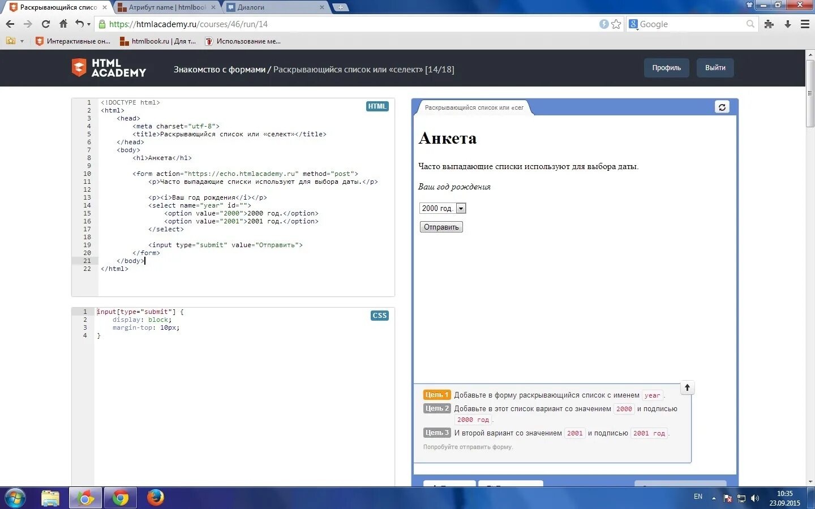Screen dimensions: 815x509
Task: Click the blue round icon in the address bar
Action: pos(604,24)
